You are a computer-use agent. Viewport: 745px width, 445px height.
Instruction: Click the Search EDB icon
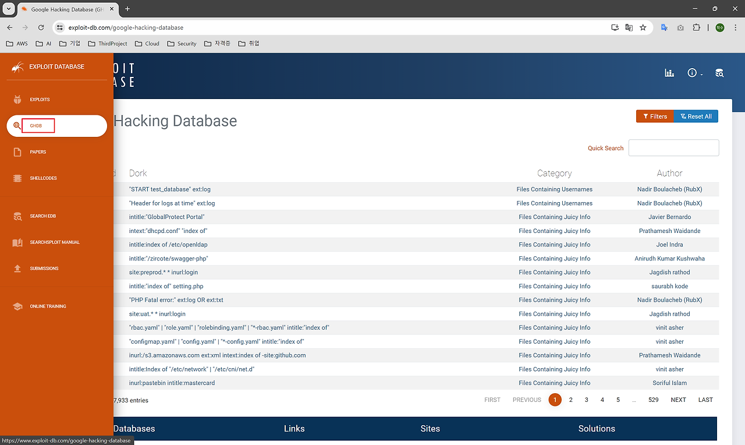tap(17, 216)
